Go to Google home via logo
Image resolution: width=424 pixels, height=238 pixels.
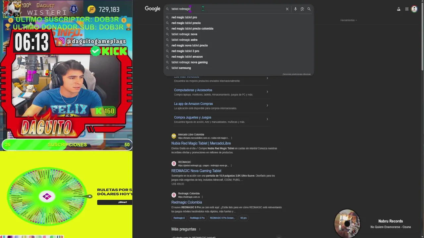pos(153,9)
